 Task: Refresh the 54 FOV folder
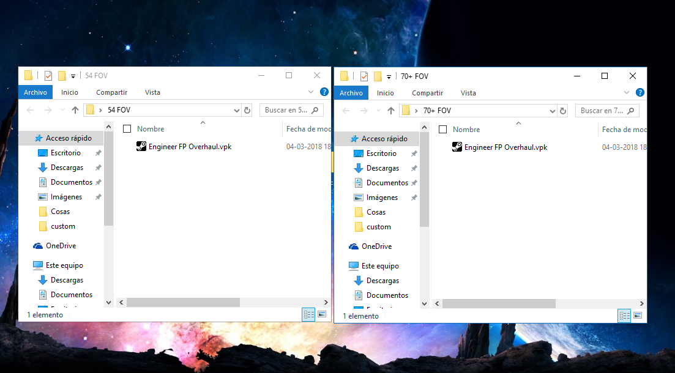click(x=247, y=110)
